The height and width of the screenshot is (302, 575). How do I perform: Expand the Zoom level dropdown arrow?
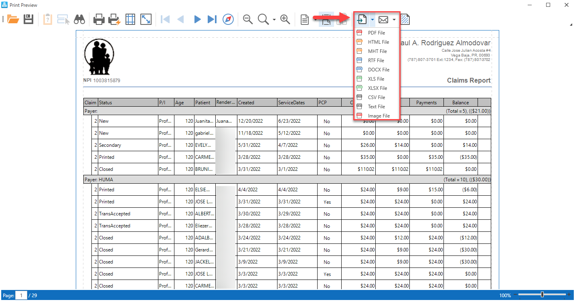tap(274, 20)
